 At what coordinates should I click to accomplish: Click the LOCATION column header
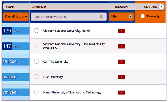(121, 7)
